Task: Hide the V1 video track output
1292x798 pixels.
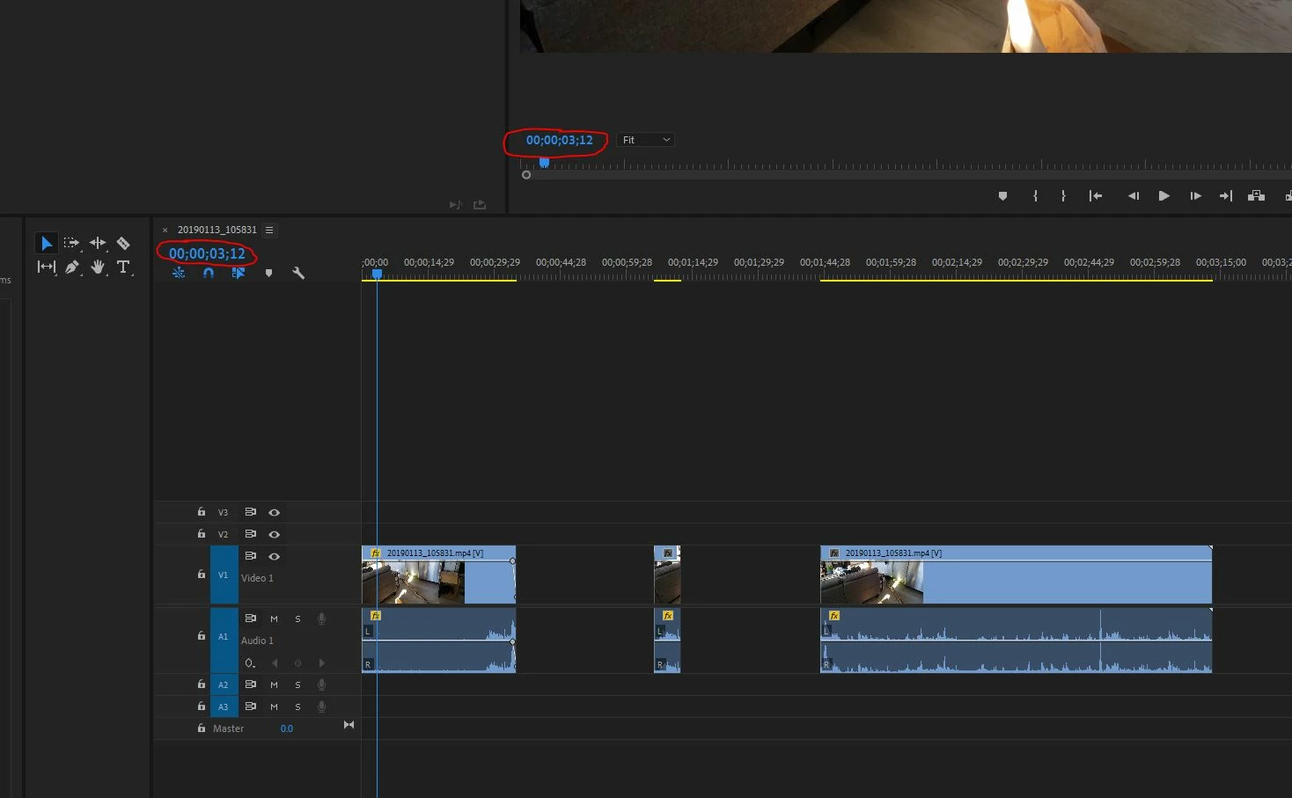Action: 274,556
